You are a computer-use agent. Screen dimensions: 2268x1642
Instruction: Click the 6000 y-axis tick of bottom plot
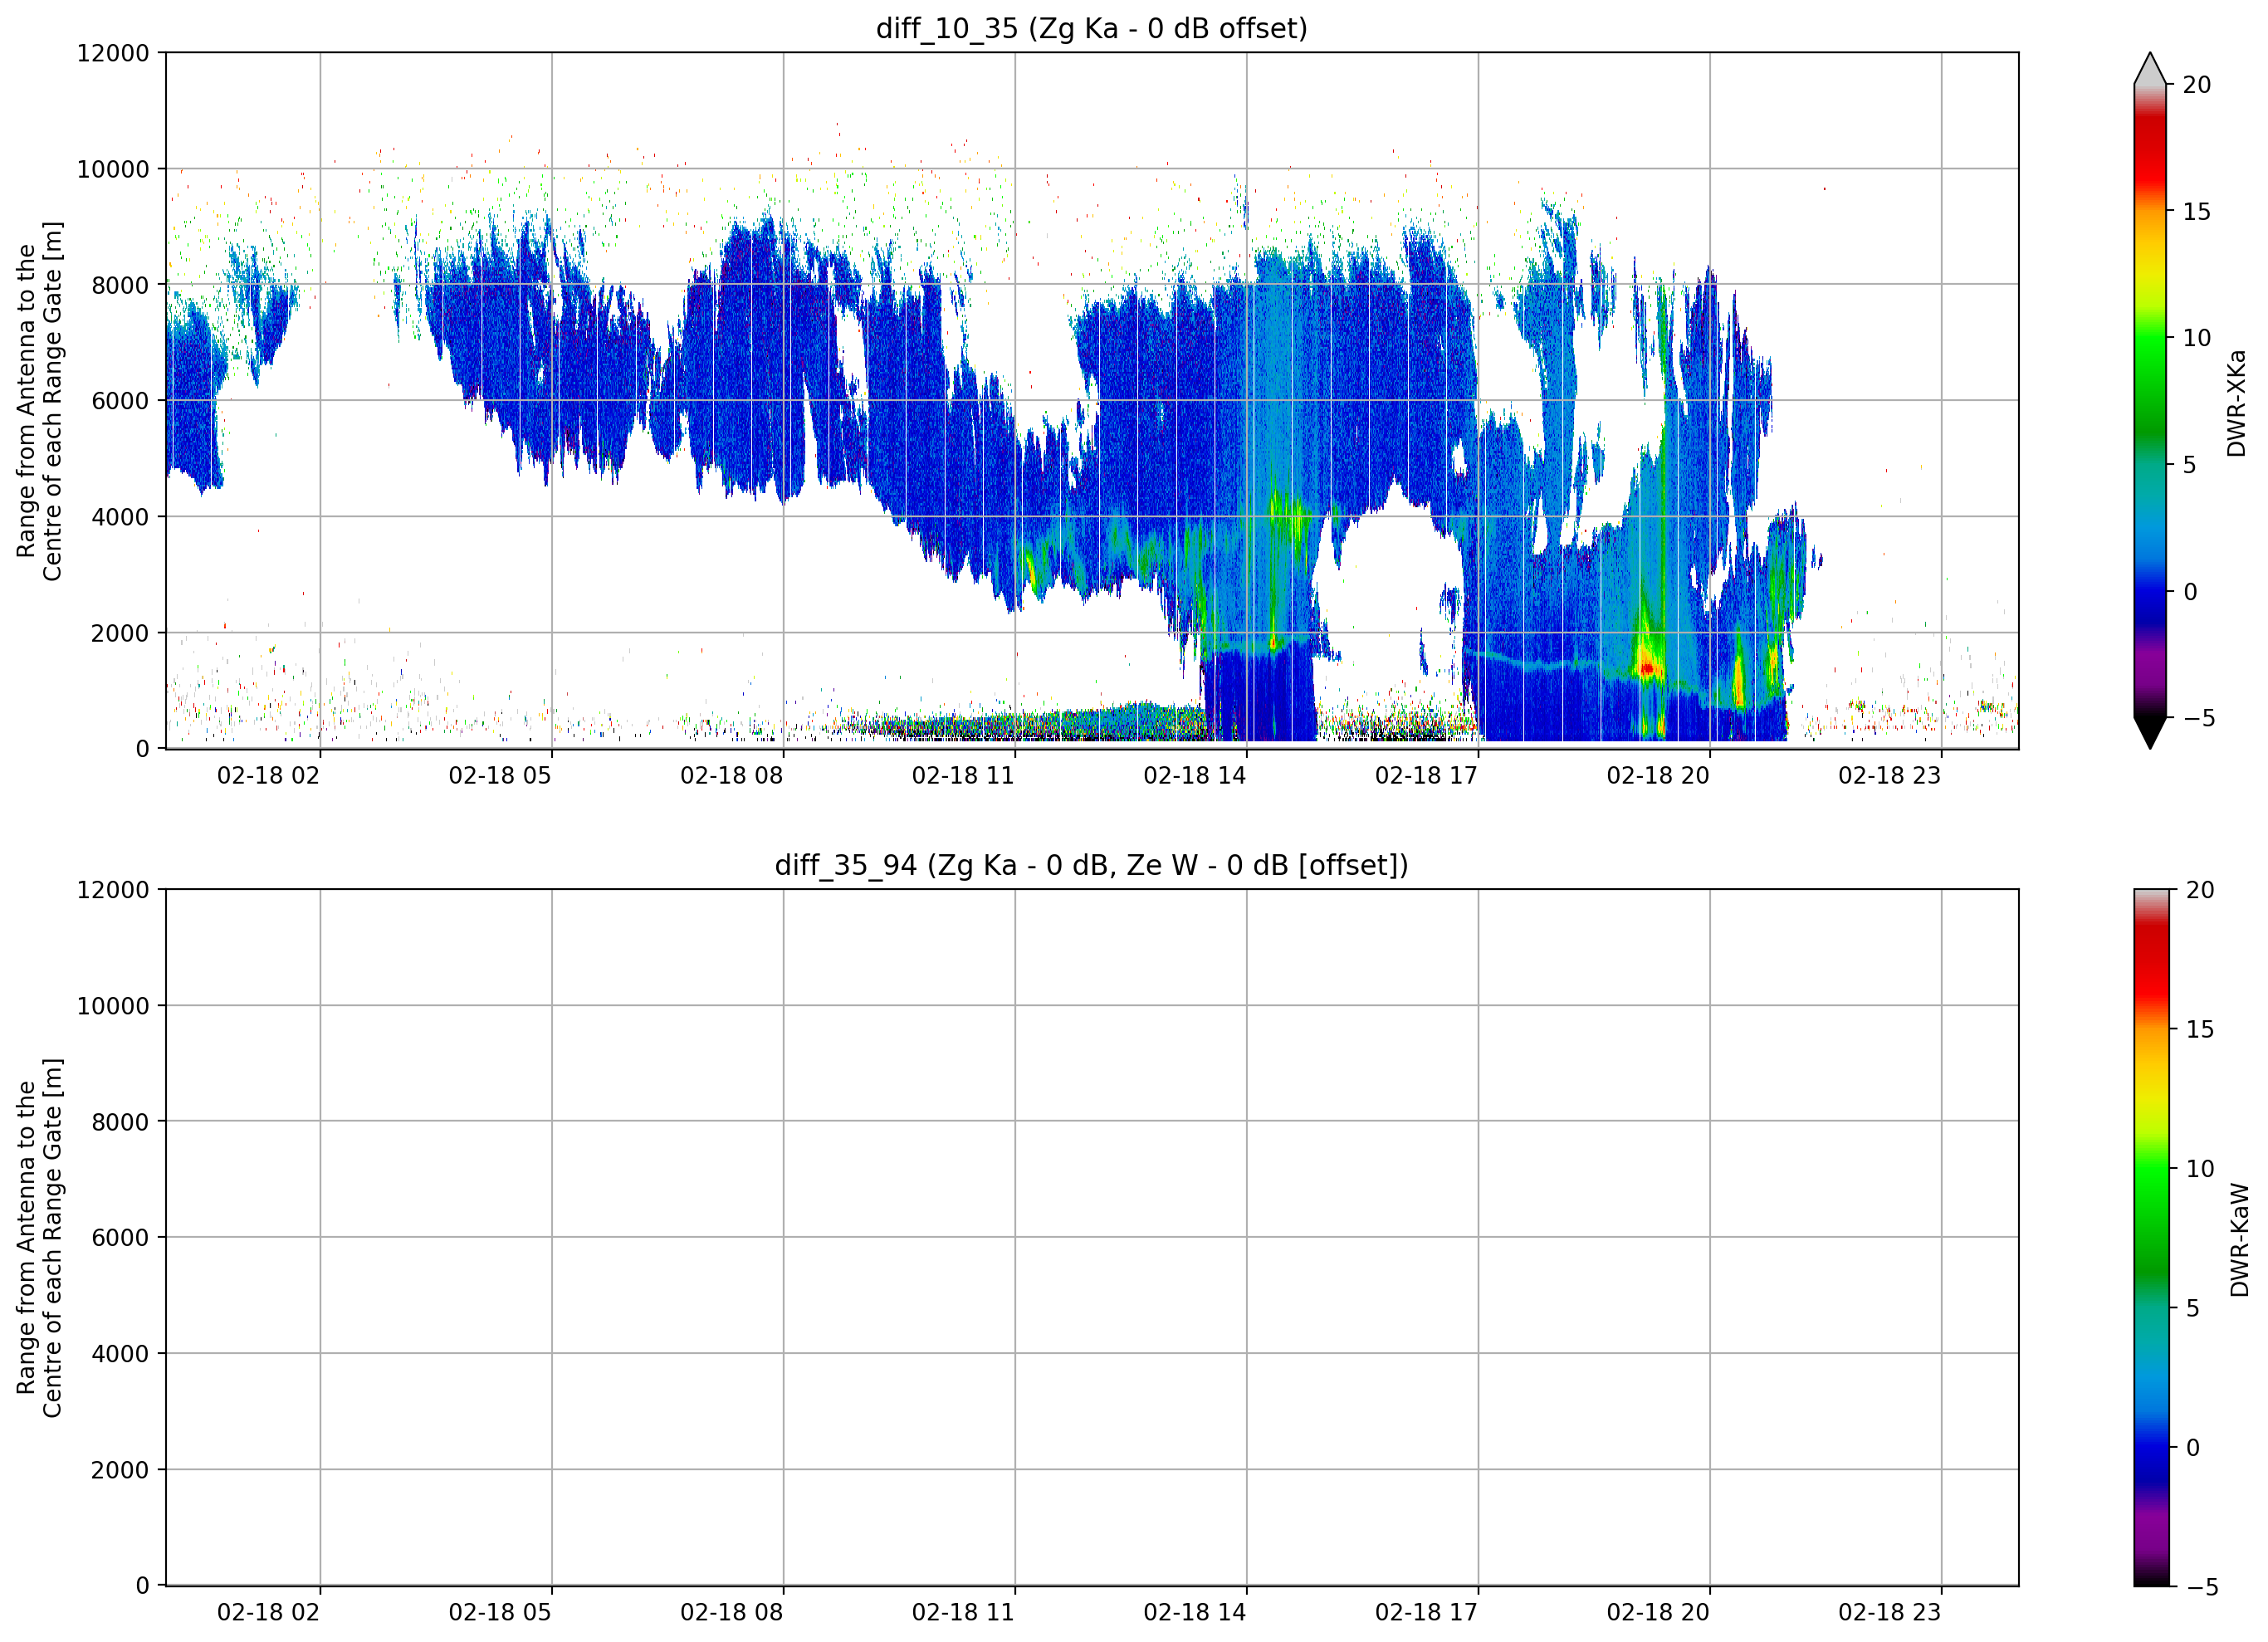(120, 1238)
